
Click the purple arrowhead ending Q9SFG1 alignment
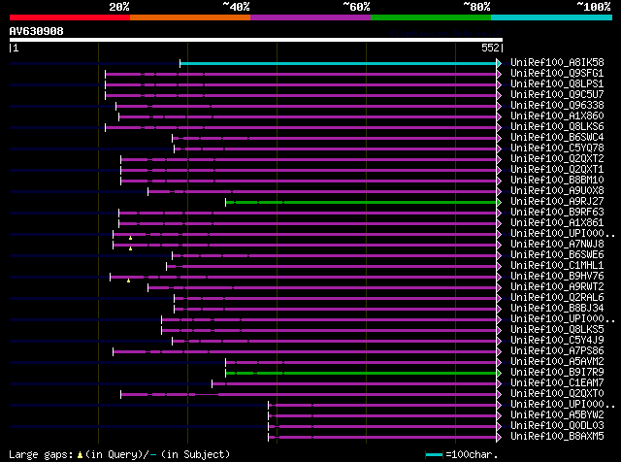point(499,74)
